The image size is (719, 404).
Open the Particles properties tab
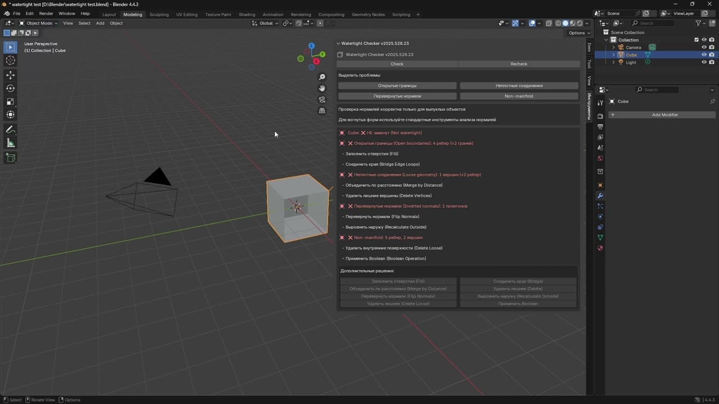[600, 206]
